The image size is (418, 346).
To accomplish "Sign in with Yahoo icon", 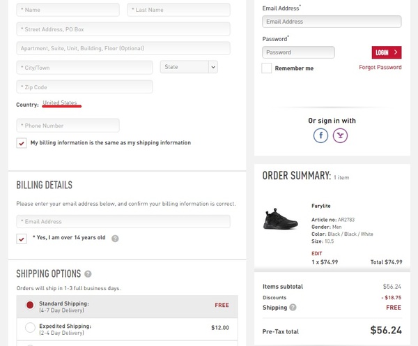I will point(340,136).
